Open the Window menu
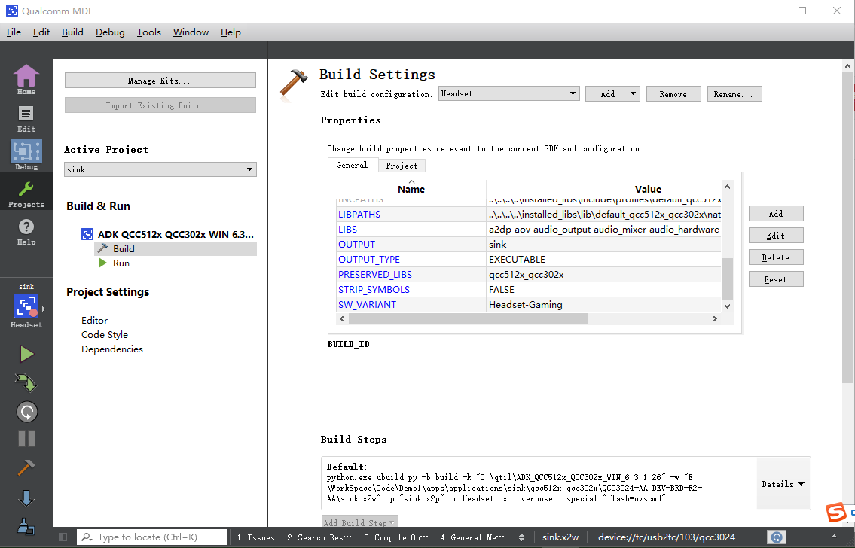The image size is (855, 548). pyautogui.click(x=191, y=32)
